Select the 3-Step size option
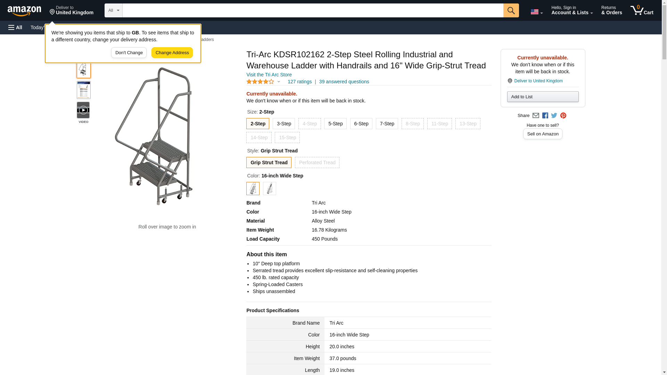 [284, 124]
